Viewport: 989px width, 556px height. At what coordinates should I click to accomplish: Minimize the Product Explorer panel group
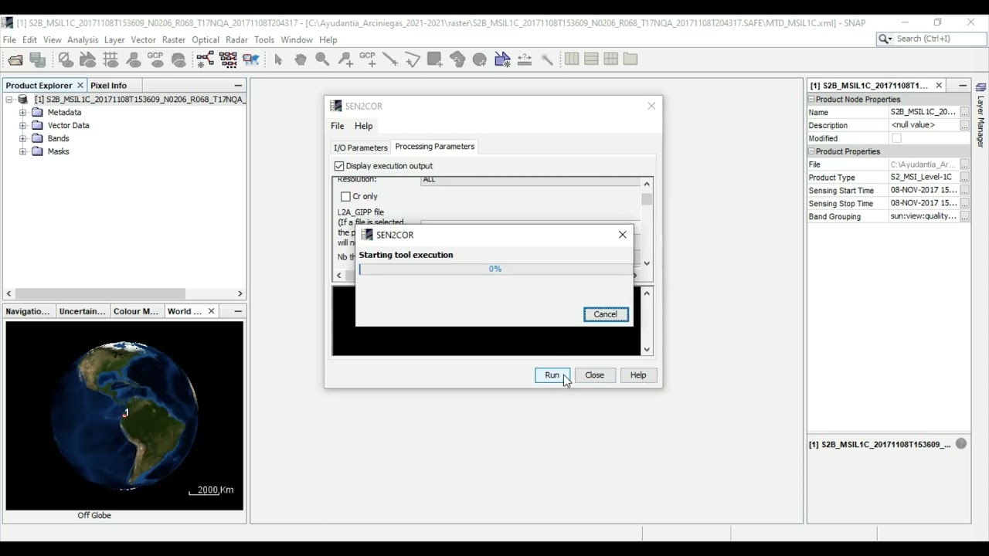238,86
